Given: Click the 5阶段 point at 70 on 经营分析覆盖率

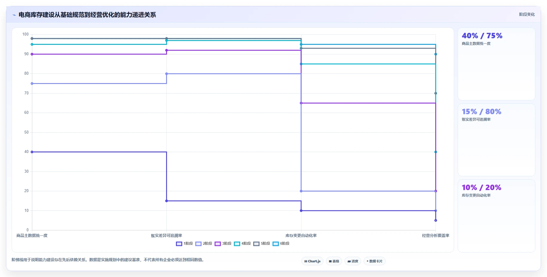Looking at the screenshot, I should click(x=436, y=93).
